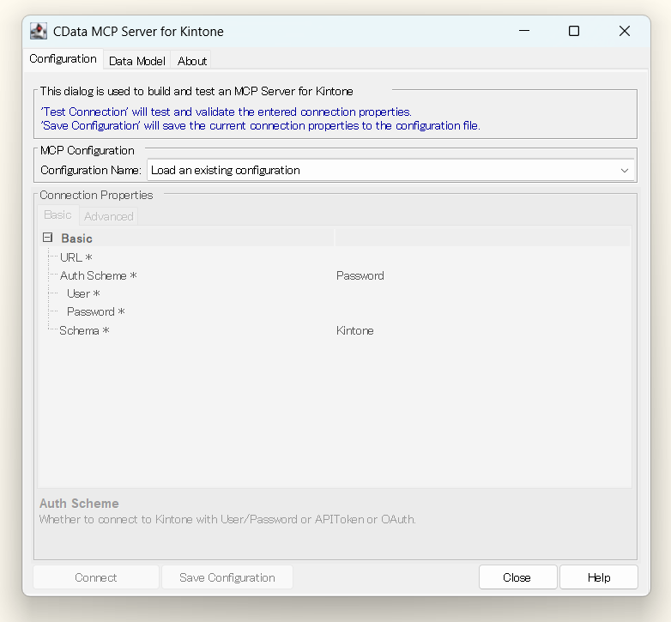This screenshot has height=622, width=671.
Task: Close the window with the X icon
Action: (625, 31)
